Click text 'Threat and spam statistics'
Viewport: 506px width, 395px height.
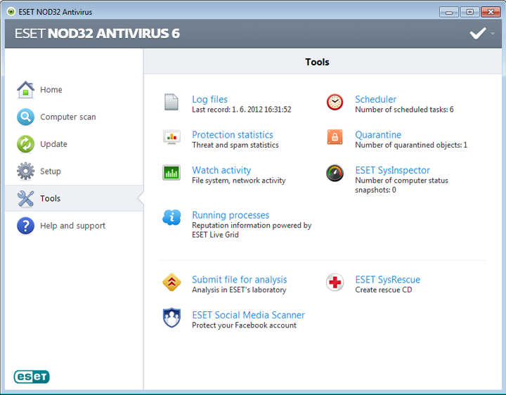235,145
